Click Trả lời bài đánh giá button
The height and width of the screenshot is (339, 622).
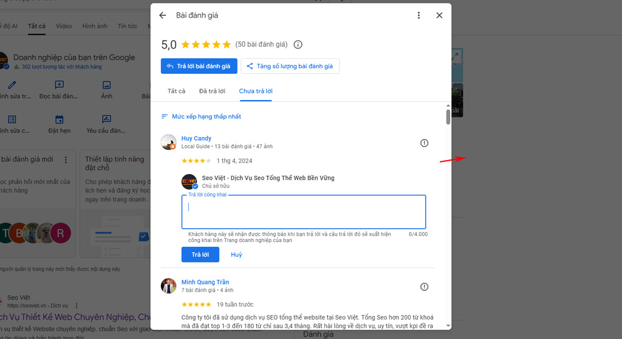(199, 66)
